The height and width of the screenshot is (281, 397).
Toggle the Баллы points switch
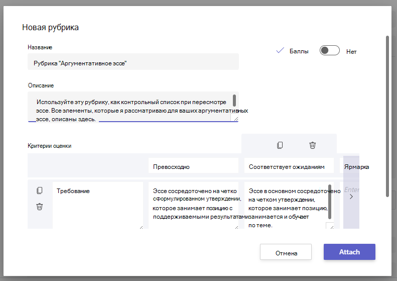pyautogui.click(x=329, y=50)
